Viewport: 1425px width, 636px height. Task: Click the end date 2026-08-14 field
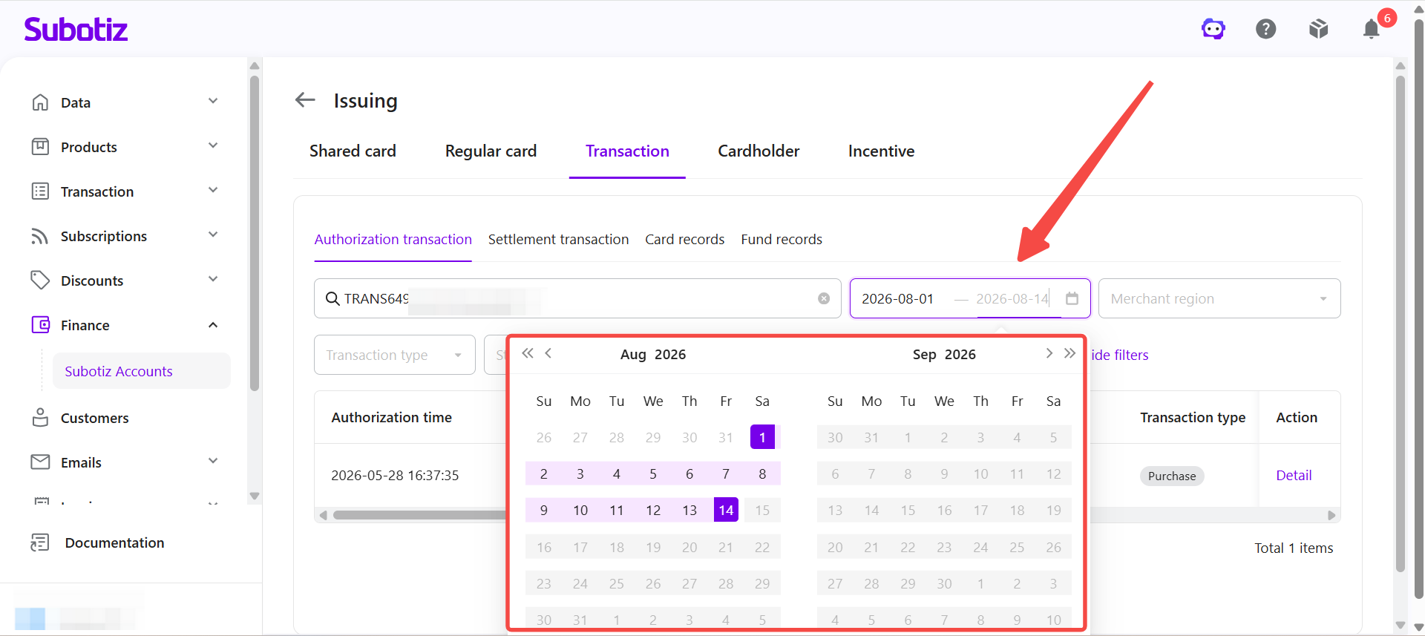click(1012, 298)
